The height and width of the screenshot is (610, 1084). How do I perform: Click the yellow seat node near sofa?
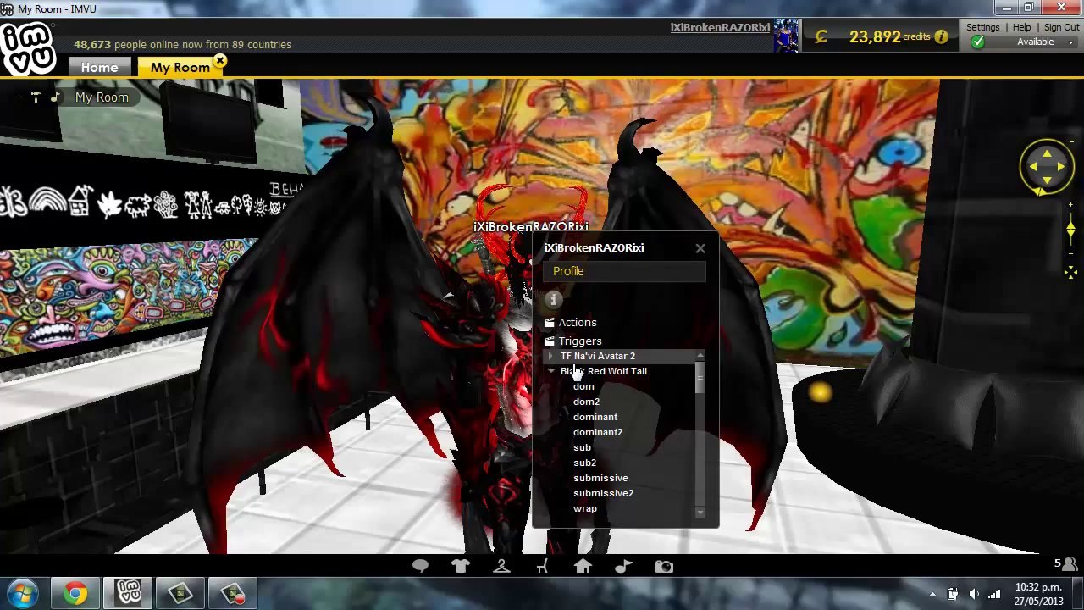[x=819, y=392]
